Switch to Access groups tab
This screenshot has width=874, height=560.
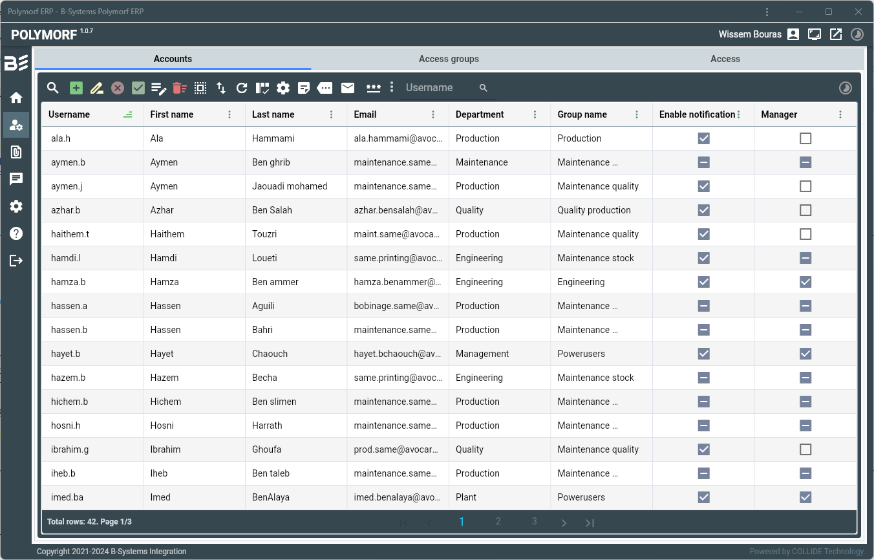(x=449, y=59)
